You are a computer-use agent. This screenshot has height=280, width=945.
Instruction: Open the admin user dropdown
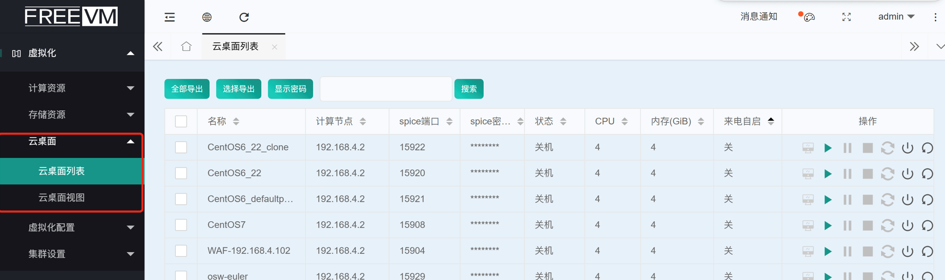pos(896,17)
